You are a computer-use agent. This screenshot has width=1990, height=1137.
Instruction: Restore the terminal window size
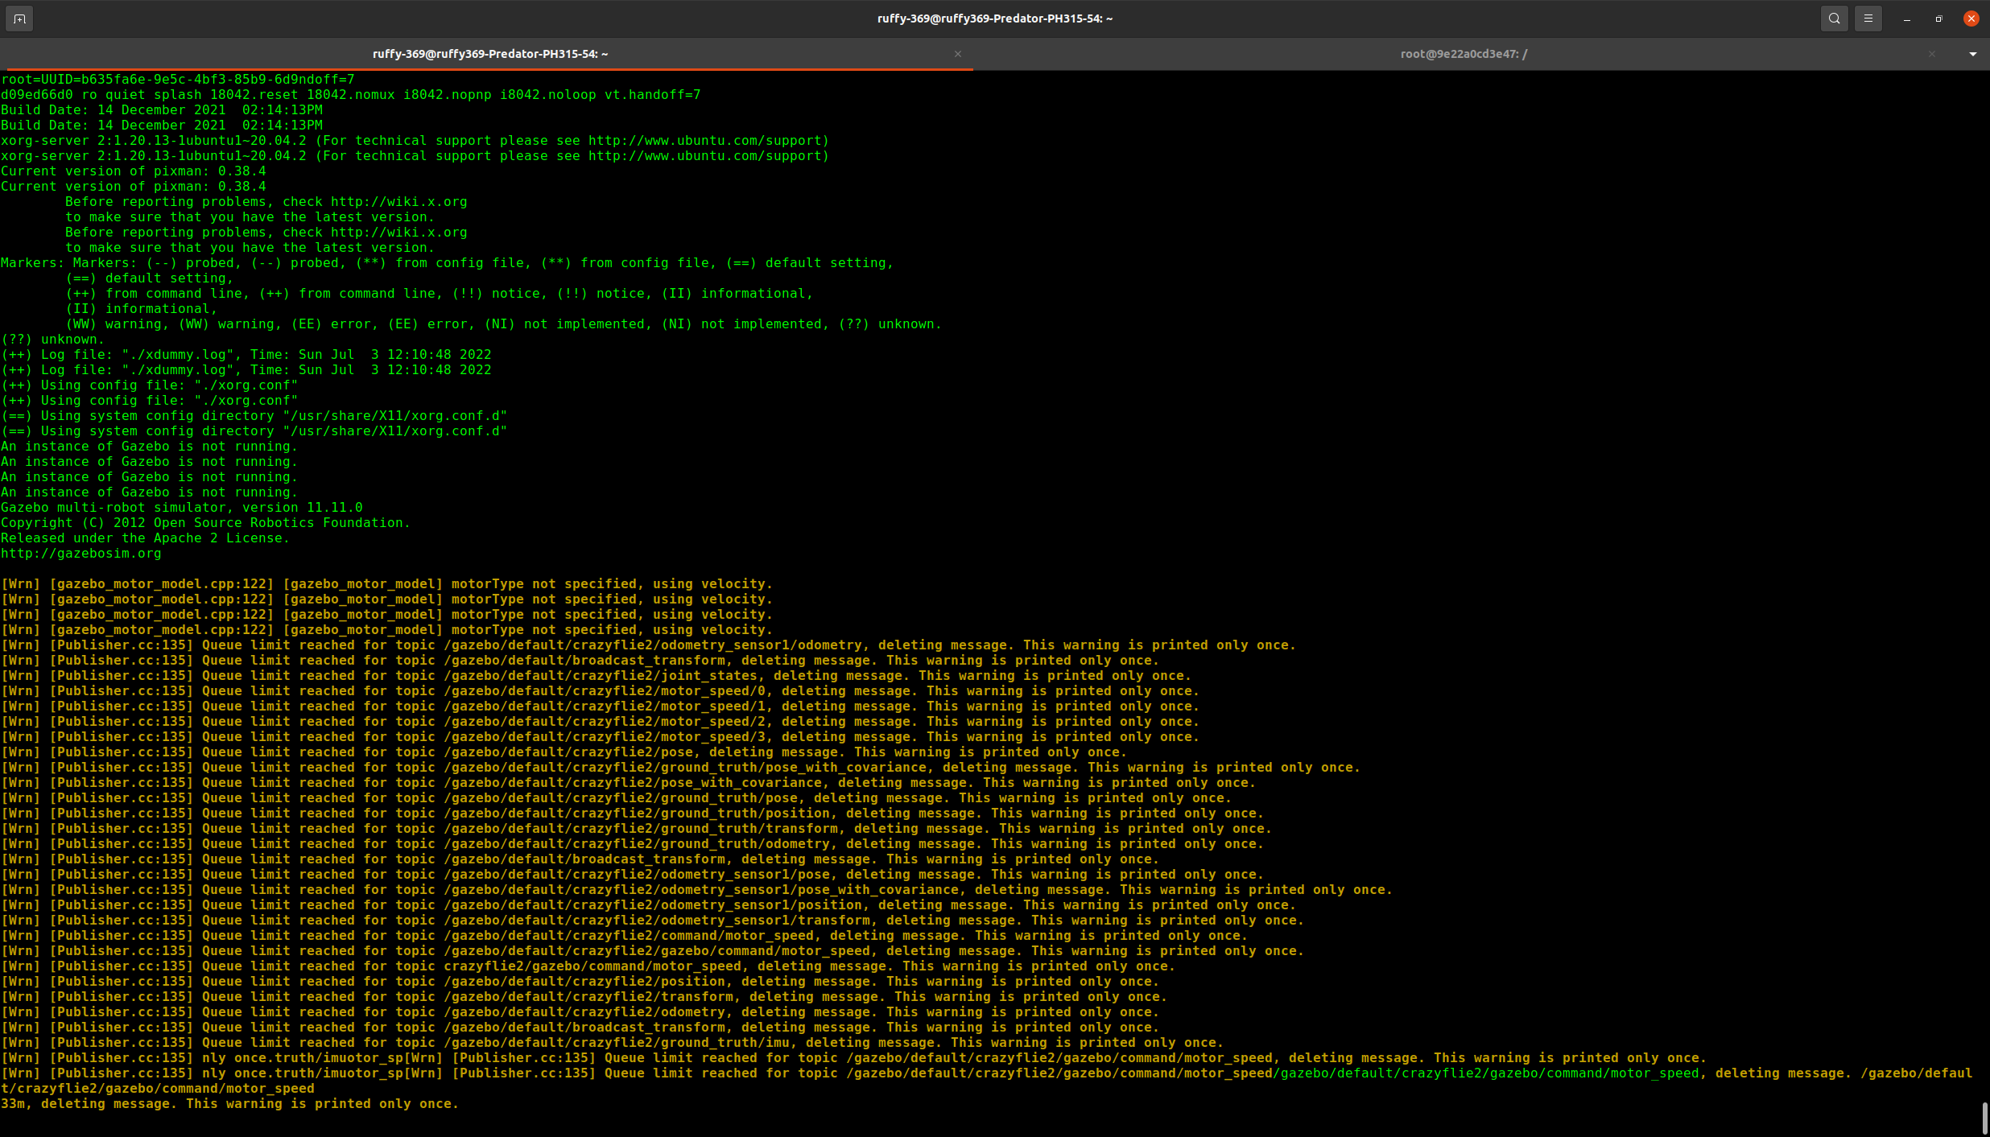(1938, 19)
